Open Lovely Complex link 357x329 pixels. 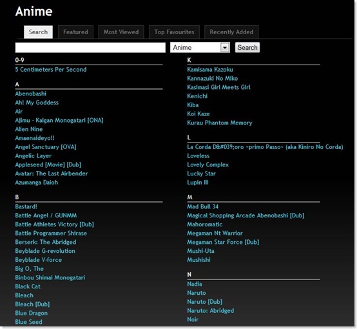pyautogui.click(x=208, y=165)
